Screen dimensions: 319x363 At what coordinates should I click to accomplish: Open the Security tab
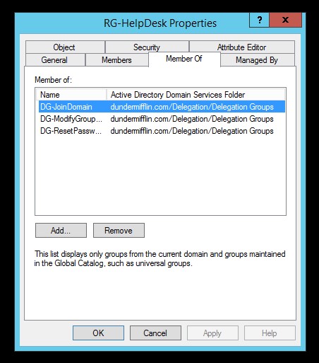coord(147,47)
